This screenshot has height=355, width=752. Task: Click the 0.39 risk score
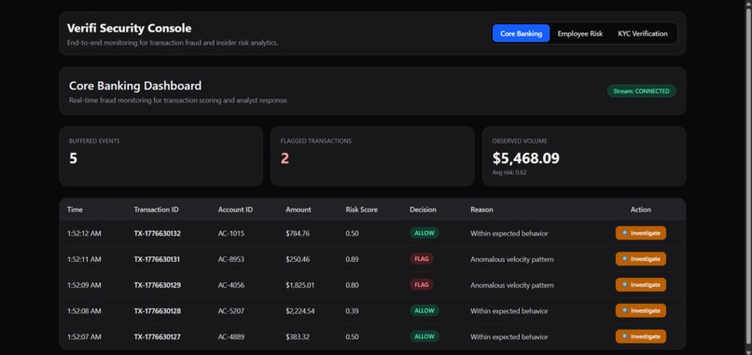click(x=352, y=311)
